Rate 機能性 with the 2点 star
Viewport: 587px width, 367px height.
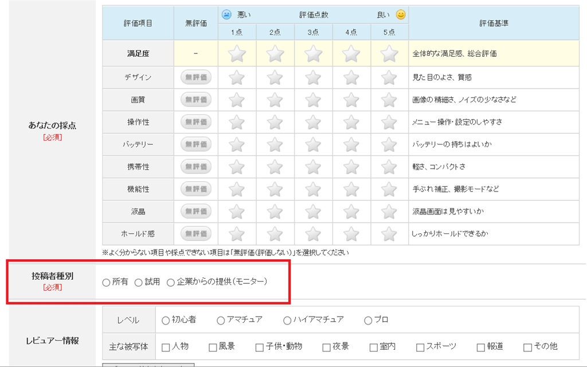[275, 189]
